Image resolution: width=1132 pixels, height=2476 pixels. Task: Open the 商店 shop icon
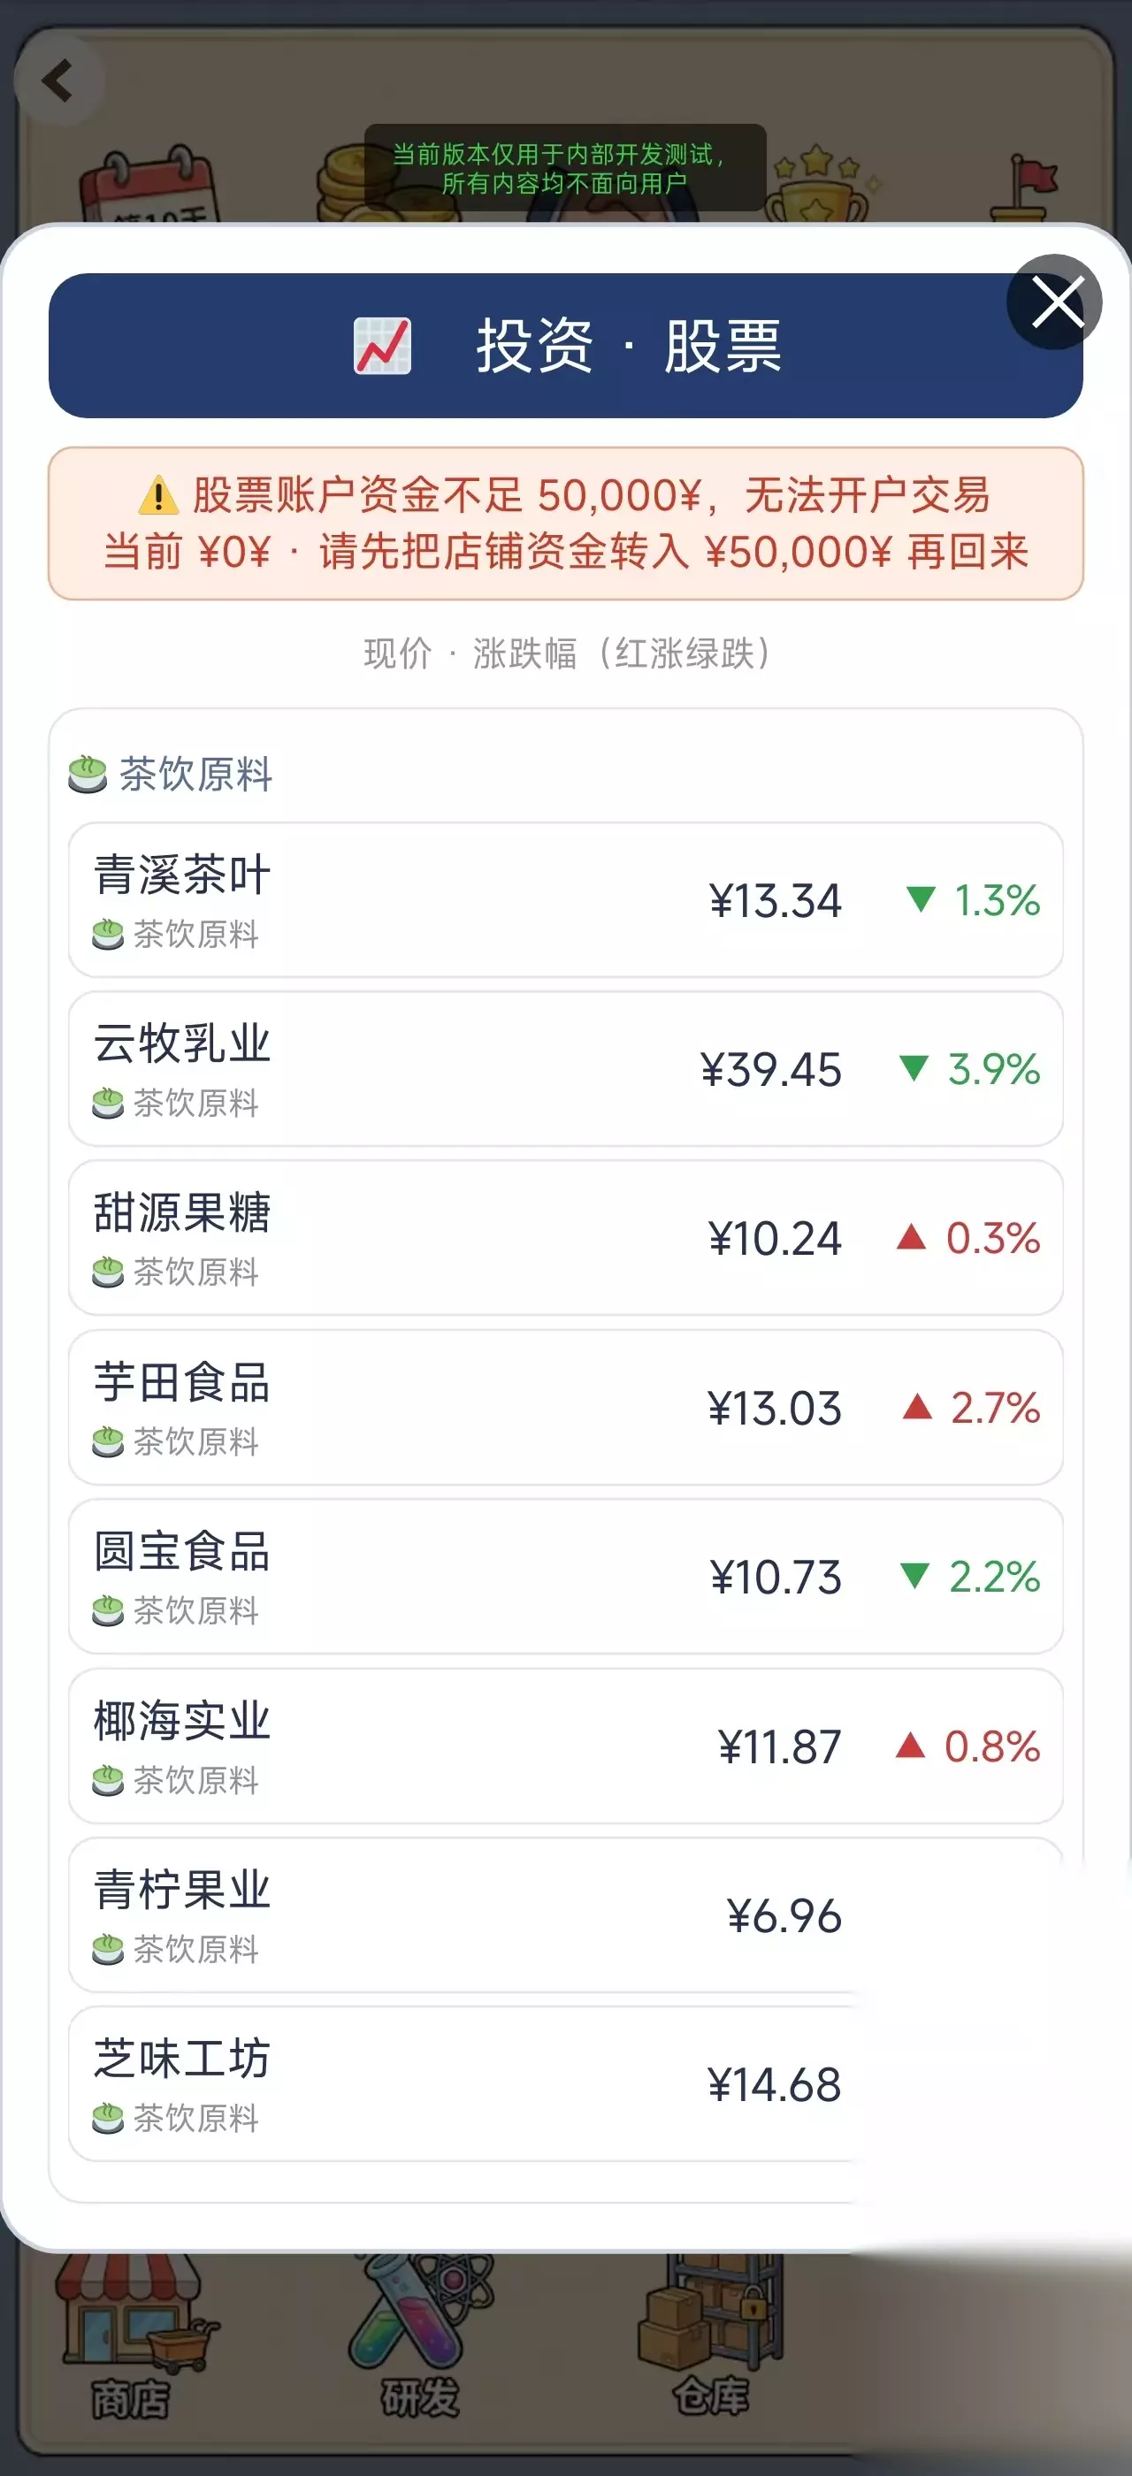click(131, 2335)
